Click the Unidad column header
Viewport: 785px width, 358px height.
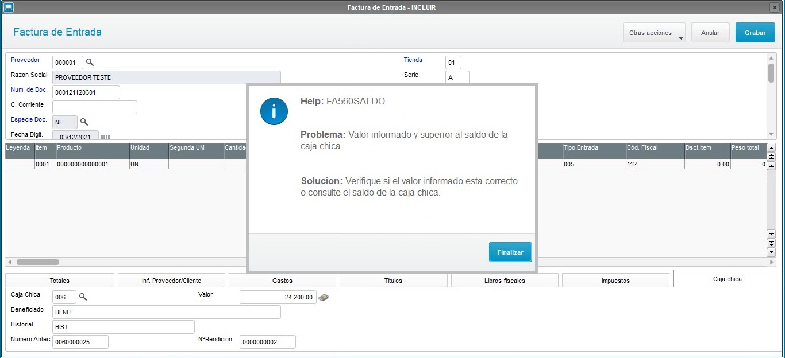[149, 151]
